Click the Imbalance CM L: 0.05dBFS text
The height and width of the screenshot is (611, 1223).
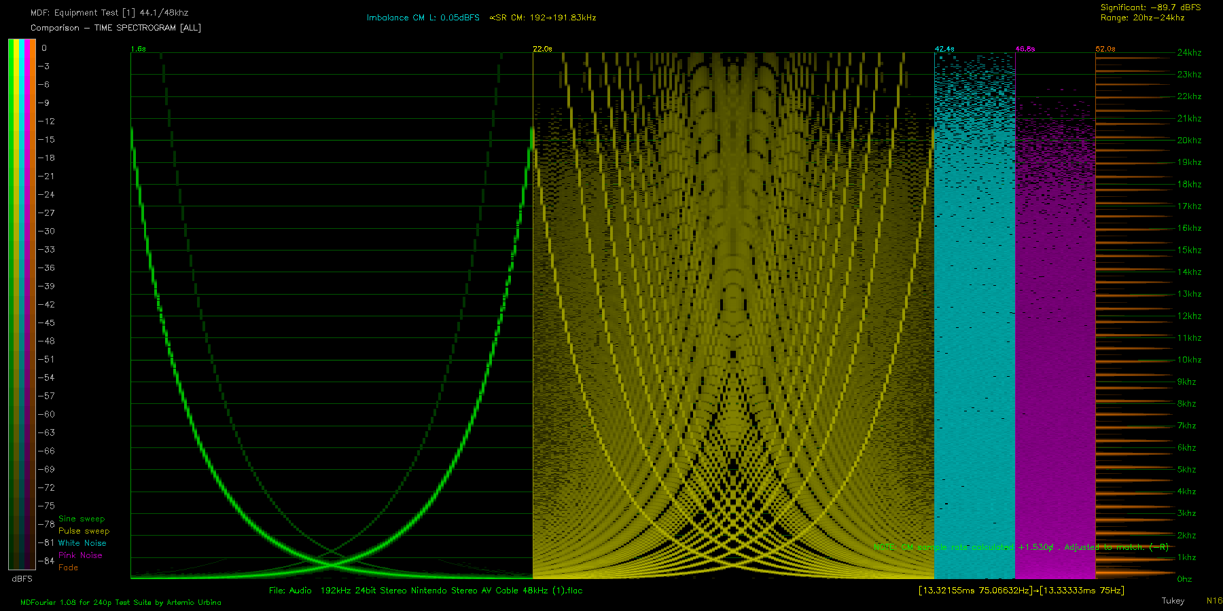click(x=423, y=18)
